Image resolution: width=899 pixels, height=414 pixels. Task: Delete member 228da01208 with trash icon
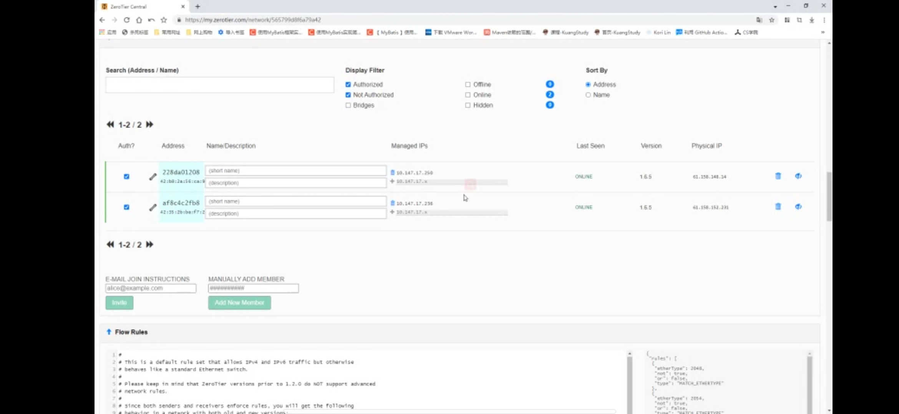778,176
